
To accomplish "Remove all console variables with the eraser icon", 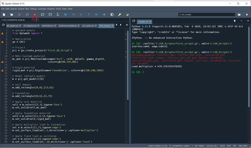I will coord(235,21).
